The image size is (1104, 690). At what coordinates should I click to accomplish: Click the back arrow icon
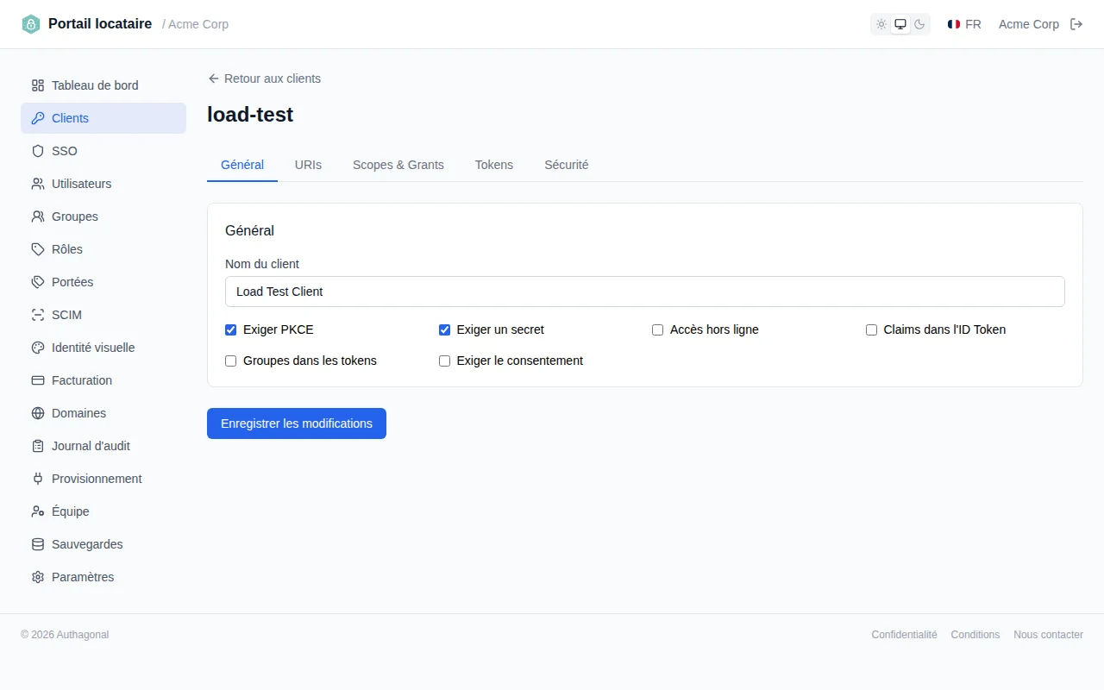point(214,78)
